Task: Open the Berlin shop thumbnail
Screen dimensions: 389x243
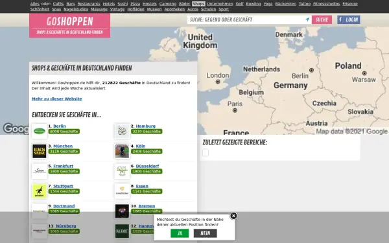Action: pyautogui.click(x=40, y=131)
